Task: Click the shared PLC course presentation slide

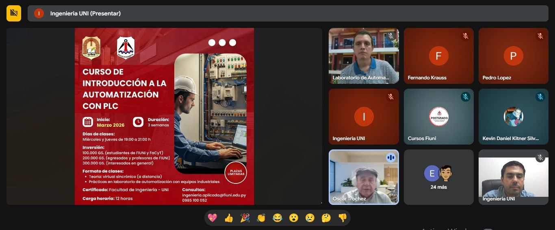Action: coord(164,116)
